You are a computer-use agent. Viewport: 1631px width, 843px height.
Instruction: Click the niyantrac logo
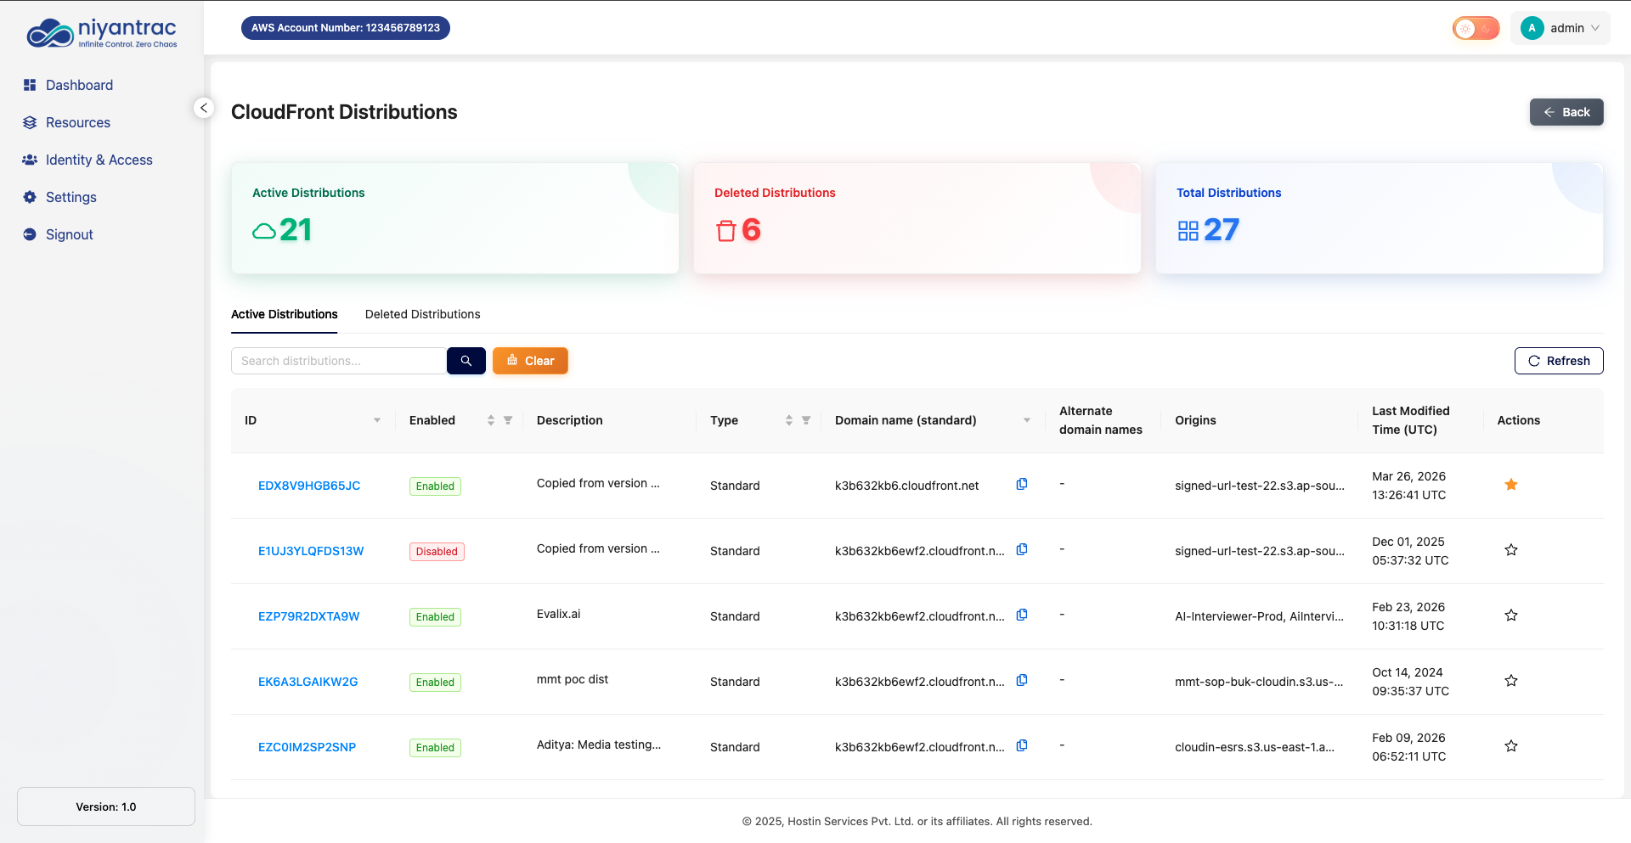pyautogui.click(x=102, y=34)
